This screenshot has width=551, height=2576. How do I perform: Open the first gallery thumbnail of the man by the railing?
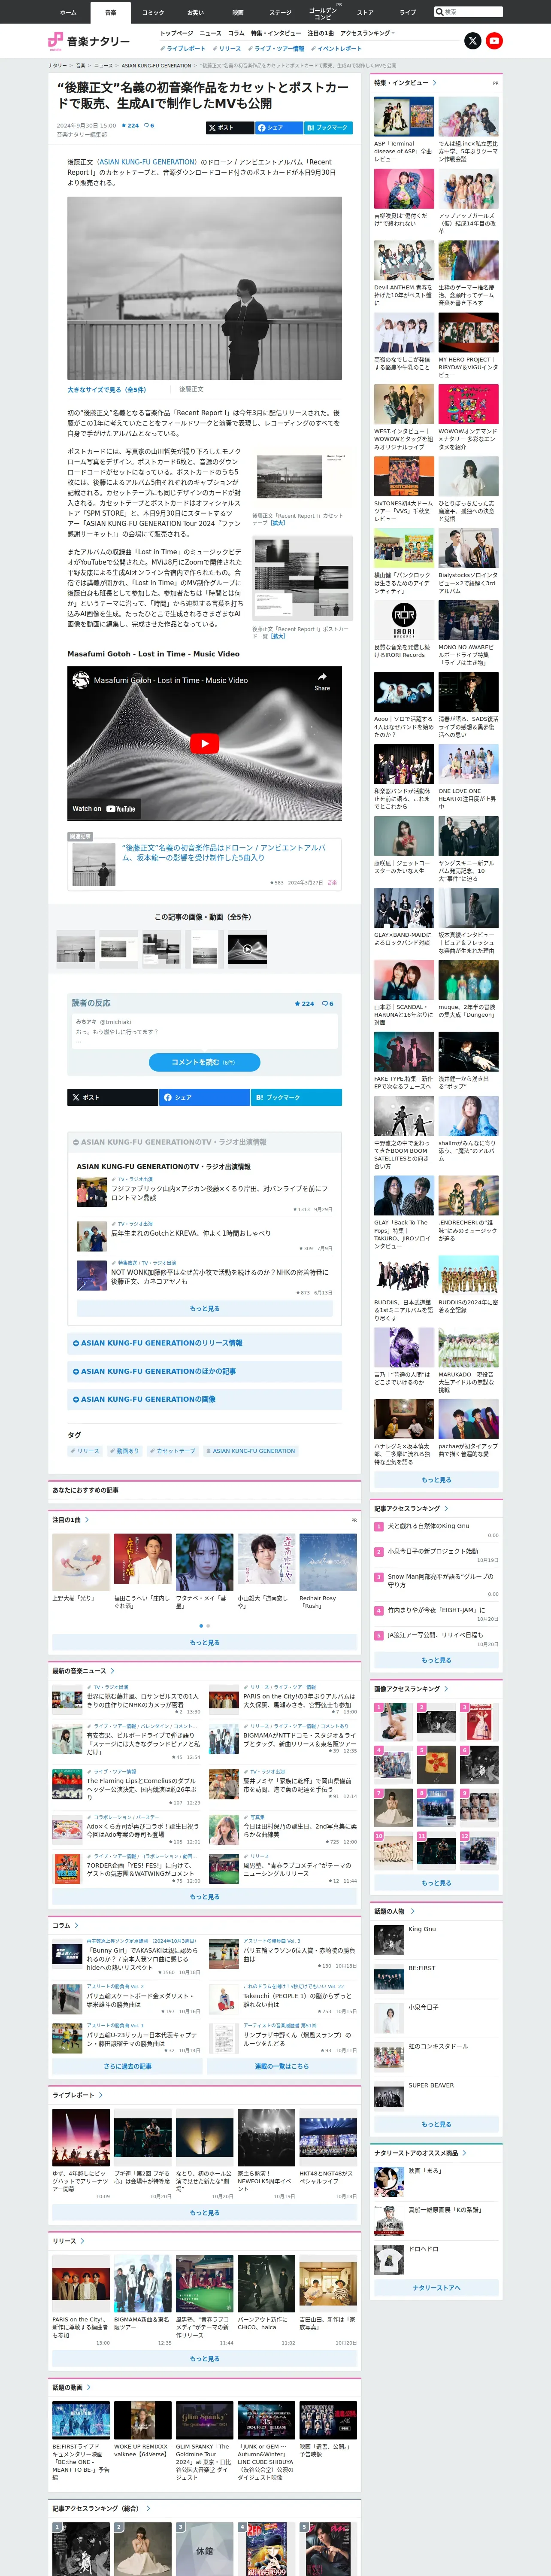(x=76, y=949)
